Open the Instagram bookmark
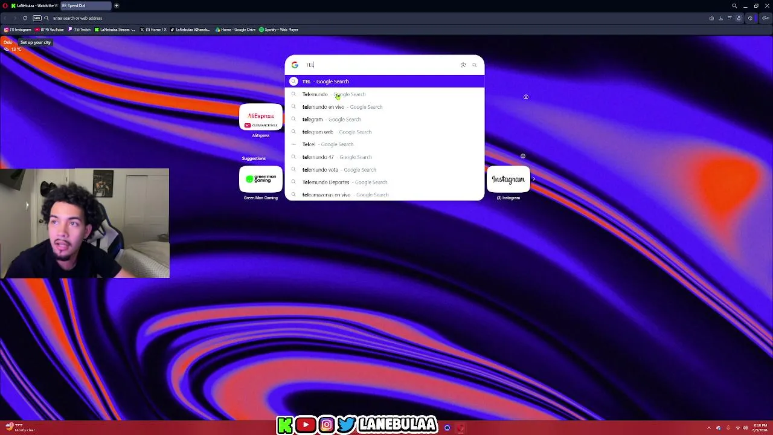The height and width of the screenshot is (435, 773). tap(18, 30)
